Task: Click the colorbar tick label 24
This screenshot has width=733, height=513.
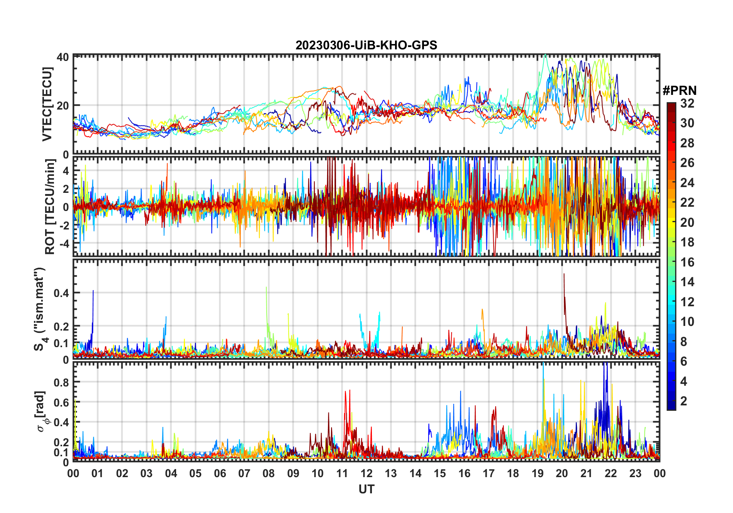Action: 687,183
